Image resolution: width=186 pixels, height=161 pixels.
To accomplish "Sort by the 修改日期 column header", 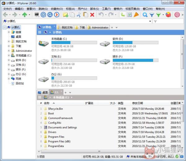I will tap(137, 103).
